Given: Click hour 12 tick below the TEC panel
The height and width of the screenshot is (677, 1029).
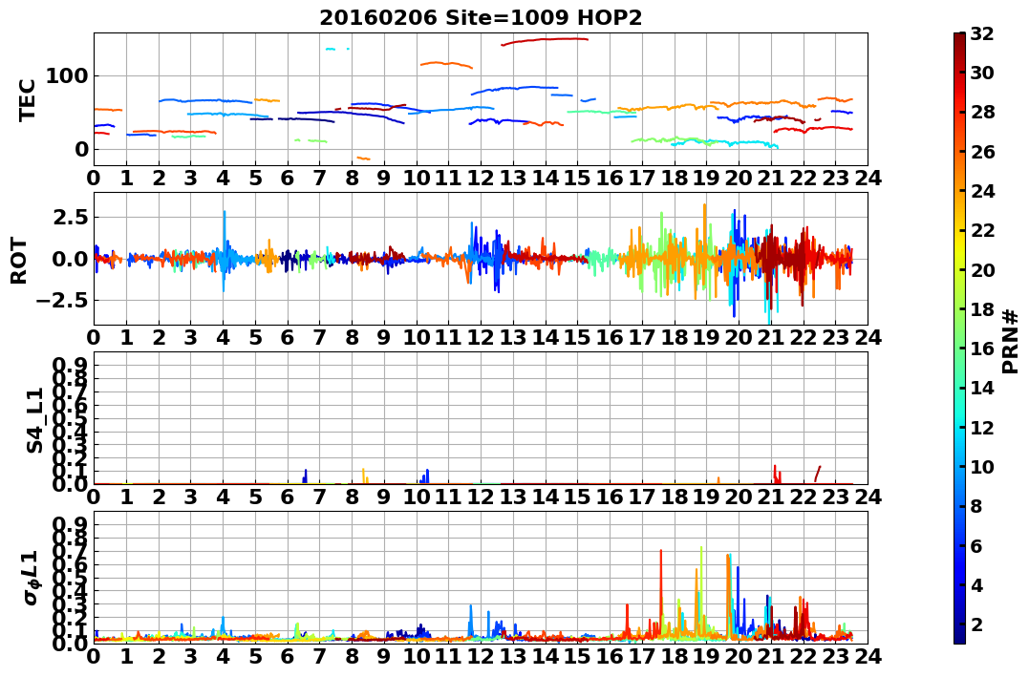Looking at the screenshot, I should 481,178.
